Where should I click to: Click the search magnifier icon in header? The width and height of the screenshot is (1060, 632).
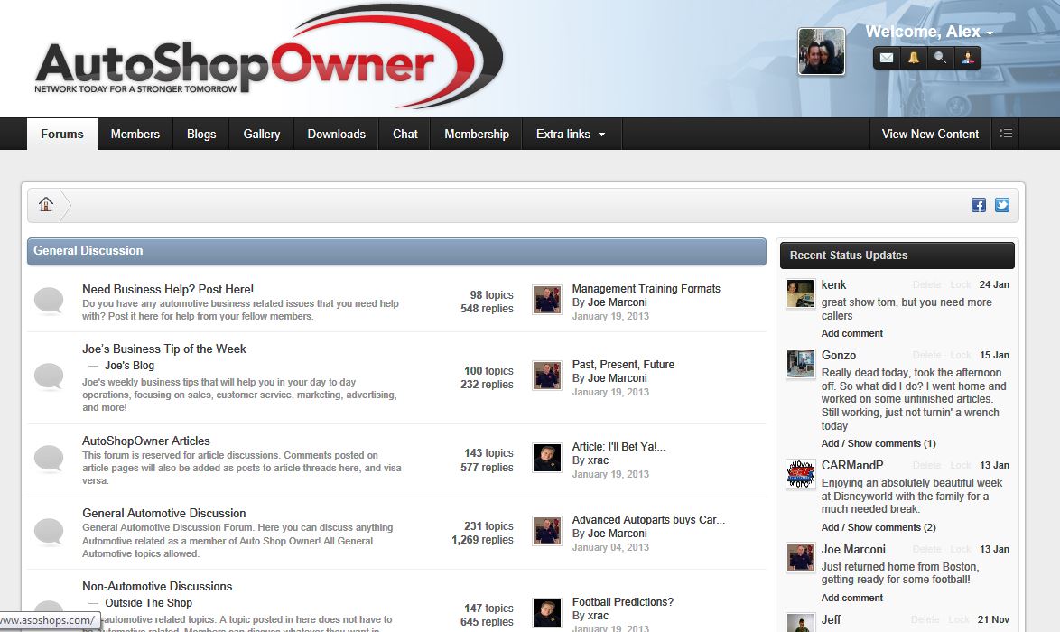(x=940, y=58)
